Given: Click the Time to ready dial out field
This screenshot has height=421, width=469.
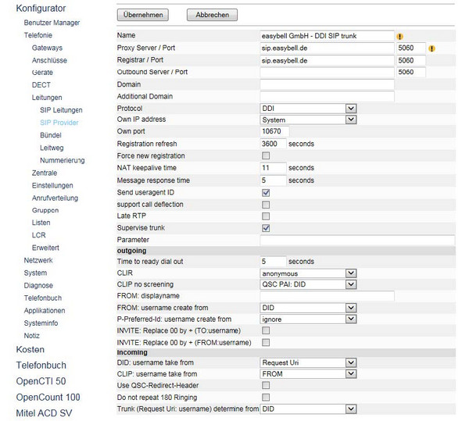Looking at the screenshot, I should point(273,262).
